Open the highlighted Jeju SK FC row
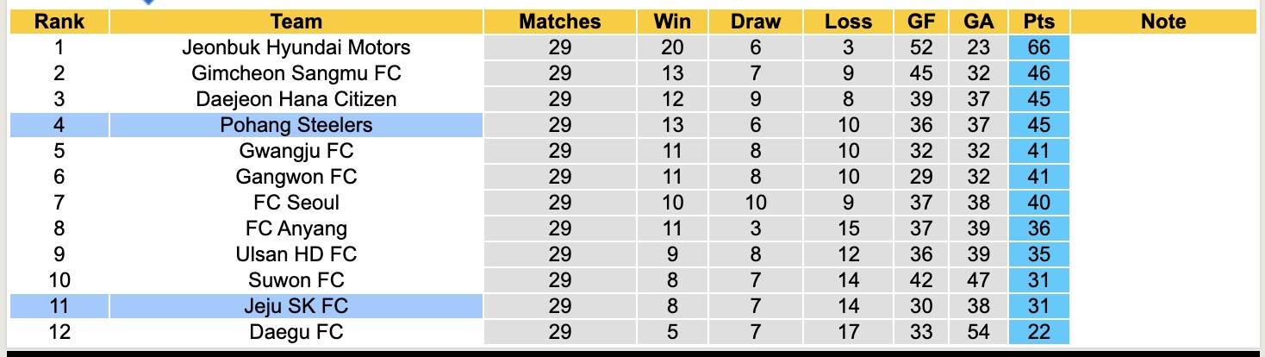Screen dimensions: 1265x357 296,306
